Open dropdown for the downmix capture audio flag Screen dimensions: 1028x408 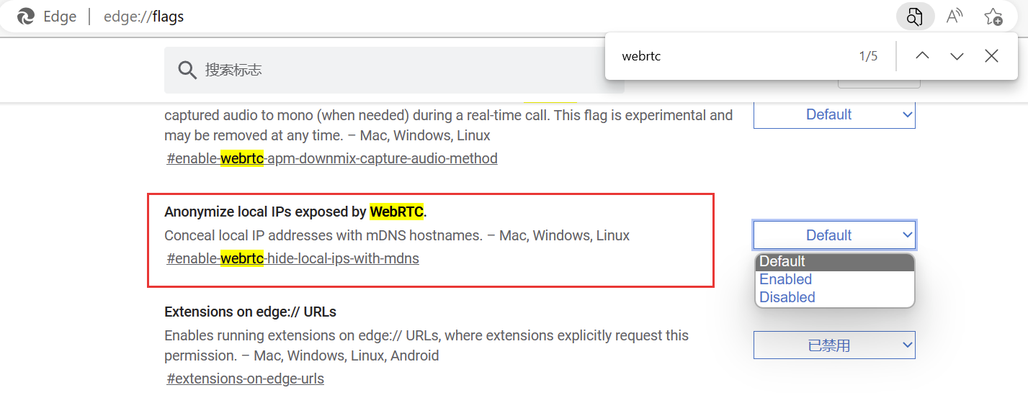pos(834,115)
